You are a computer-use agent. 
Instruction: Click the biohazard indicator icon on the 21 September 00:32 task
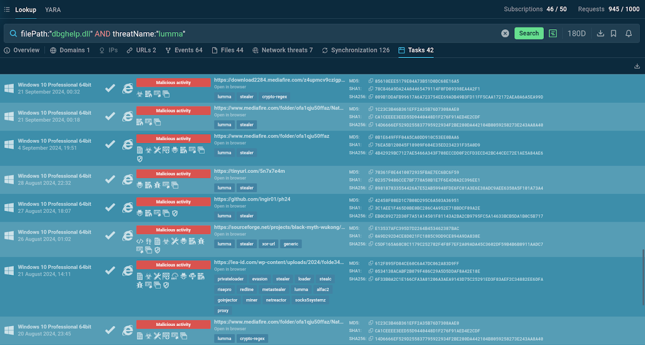point(140,94)
